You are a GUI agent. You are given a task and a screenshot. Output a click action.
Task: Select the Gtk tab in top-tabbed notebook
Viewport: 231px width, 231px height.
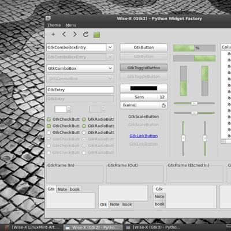click(51, 189)
